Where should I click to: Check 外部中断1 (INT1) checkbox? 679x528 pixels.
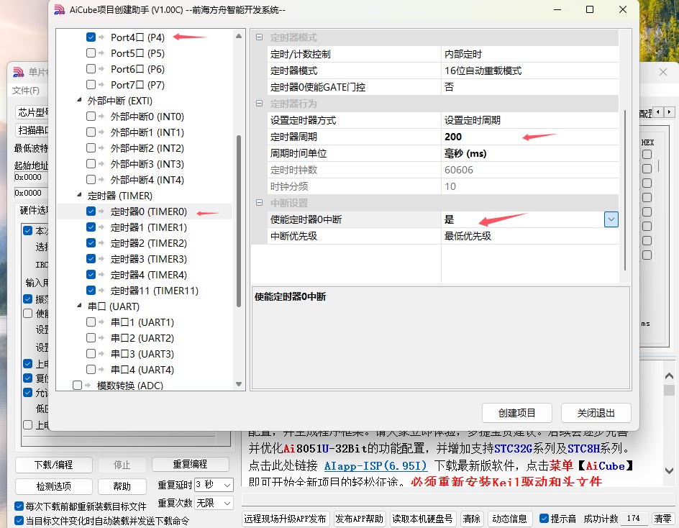point(91,132)
